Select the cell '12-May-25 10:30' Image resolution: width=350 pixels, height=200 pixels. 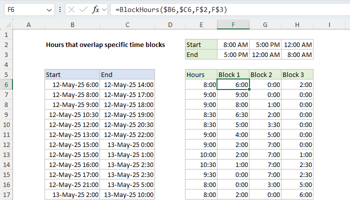(72, 114)
